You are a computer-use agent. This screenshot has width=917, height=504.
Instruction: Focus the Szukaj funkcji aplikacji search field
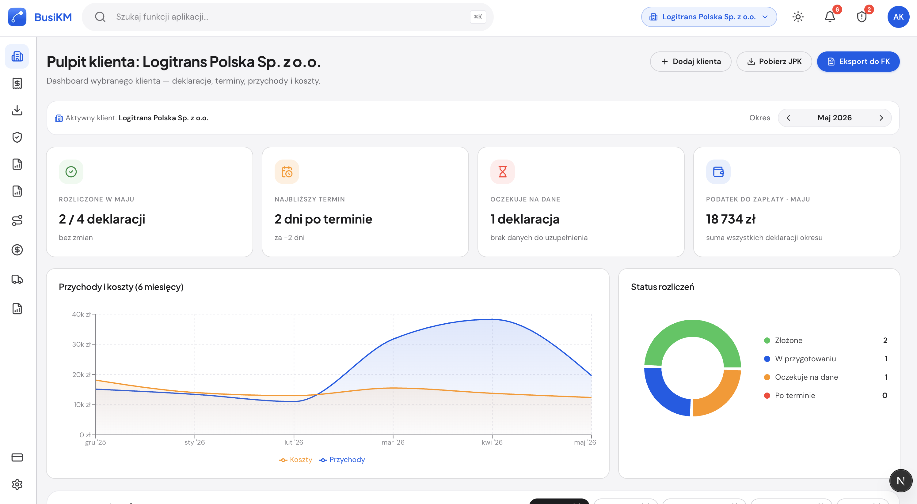(287, 17)
